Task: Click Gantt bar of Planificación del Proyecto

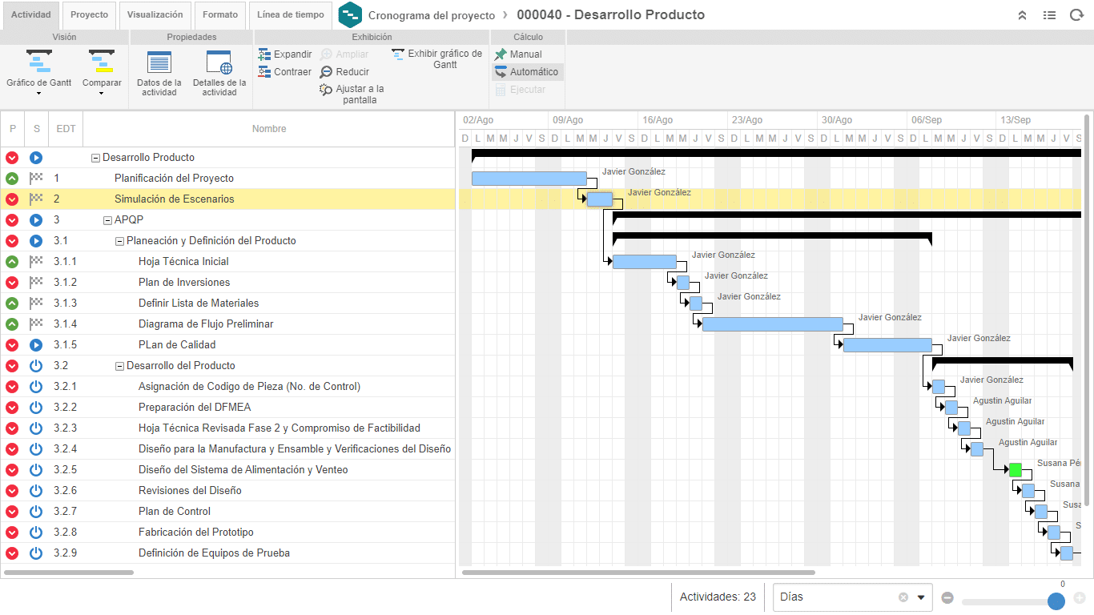Action: 529,179
